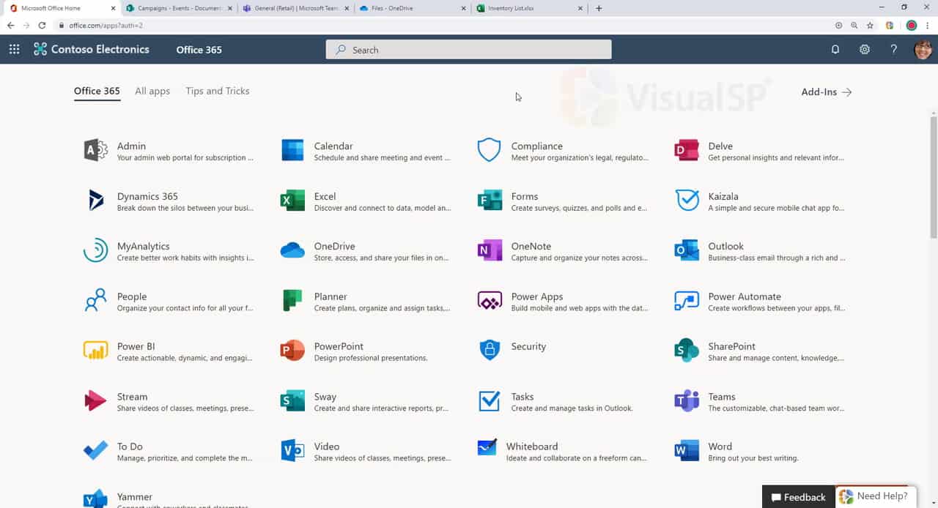Open the Power Apps icon

coord(490,300)
